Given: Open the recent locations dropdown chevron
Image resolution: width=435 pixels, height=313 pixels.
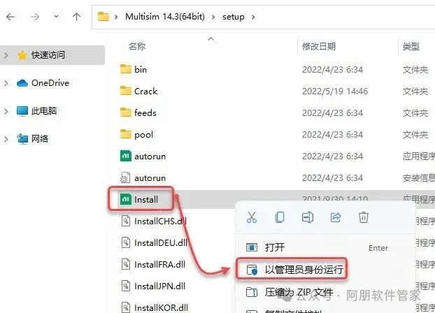Looking at the screenshot, I should (x=57, y=17).
